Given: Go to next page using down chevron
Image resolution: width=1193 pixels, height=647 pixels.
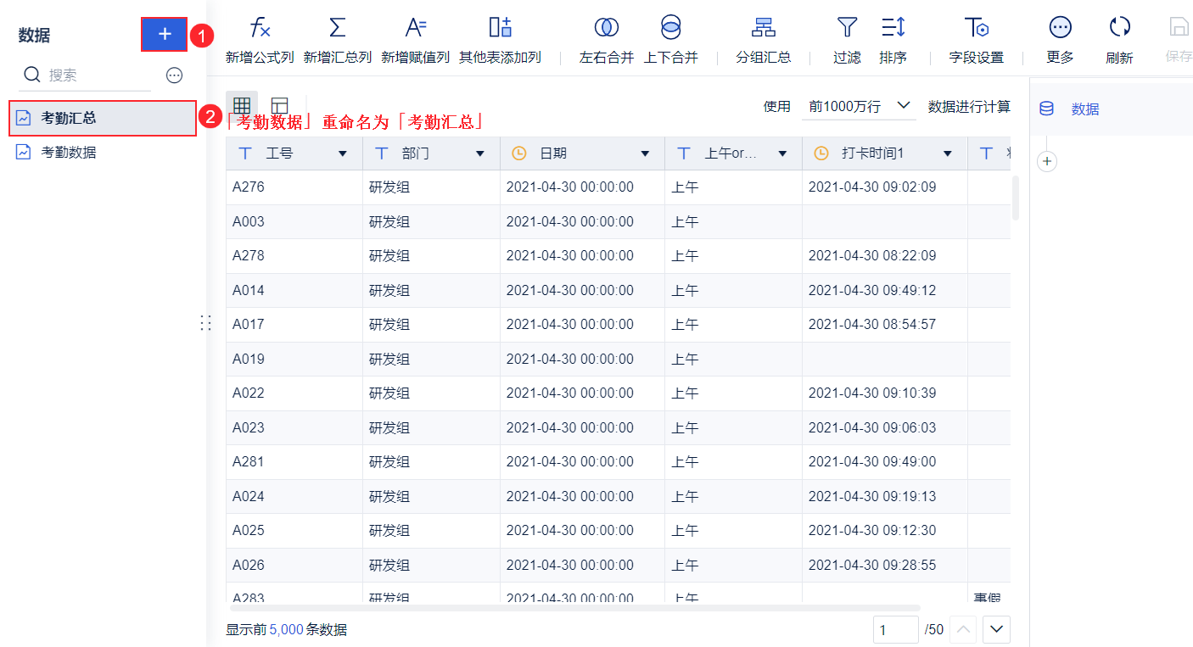Looking at the screenshot, I should click(996, 629).
